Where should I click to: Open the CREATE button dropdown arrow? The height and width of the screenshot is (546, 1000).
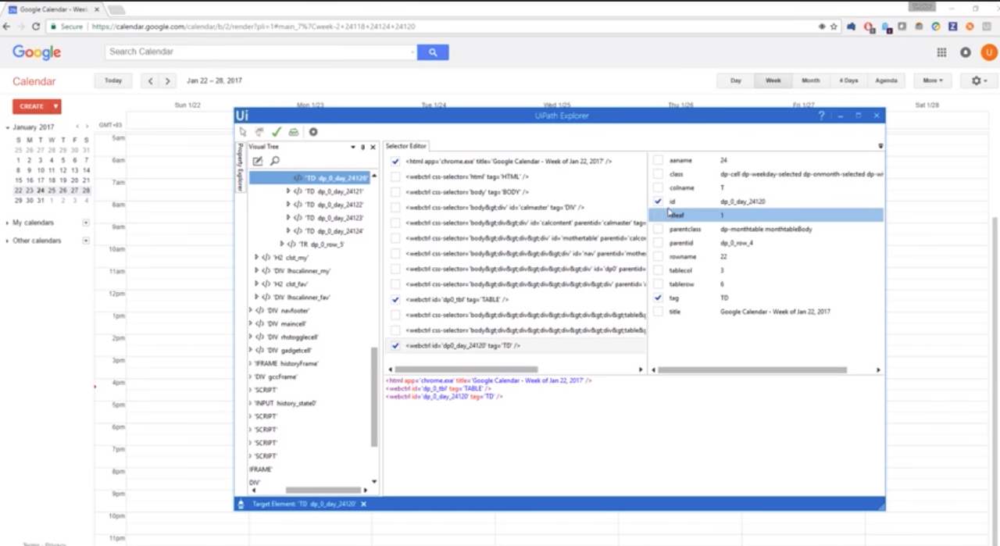pyautogui.click(x=55, y=106)
